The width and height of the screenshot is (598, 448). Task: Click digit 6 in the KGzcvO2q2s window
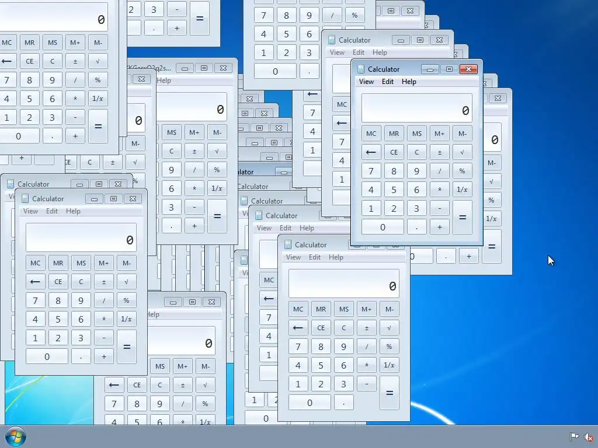click(172, 188)
